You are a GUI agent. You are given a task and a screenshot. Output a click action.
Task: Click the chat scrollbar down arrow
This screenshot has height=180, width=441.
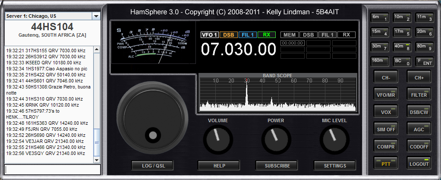click(97, 160)
